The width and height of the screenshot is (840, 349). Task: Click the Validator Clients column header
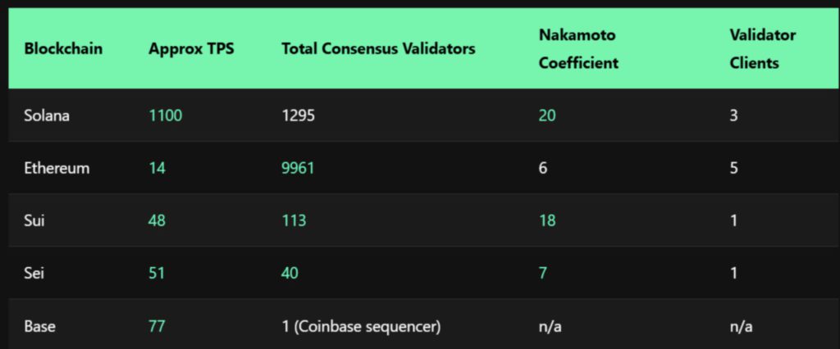tap(762, 49)
